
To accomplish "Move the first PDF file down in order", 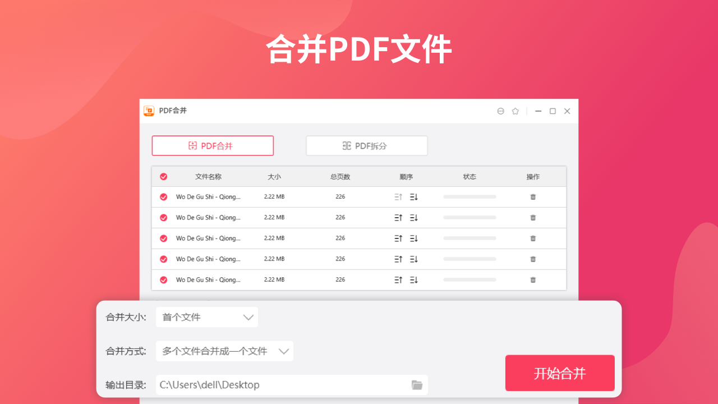I will [x=413, y=196].
